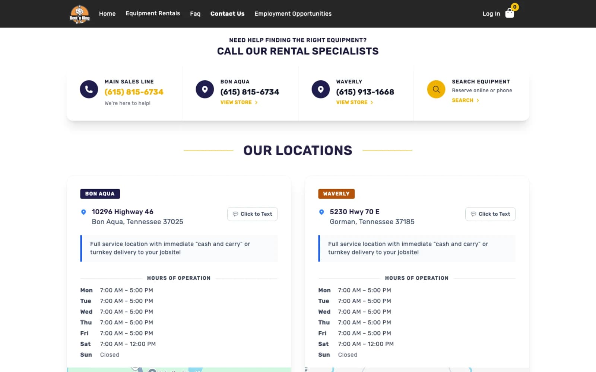Click to Text the Bon Aqua location
Image resolution: width=596 pixels, height=372 pixels.
[252, 214]
